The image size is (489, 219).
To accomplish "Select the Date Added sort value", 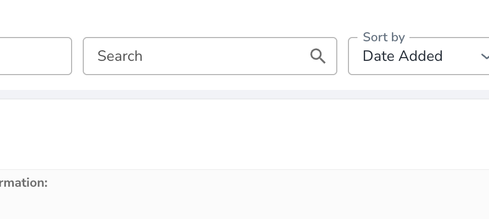I will pos(403,56).
